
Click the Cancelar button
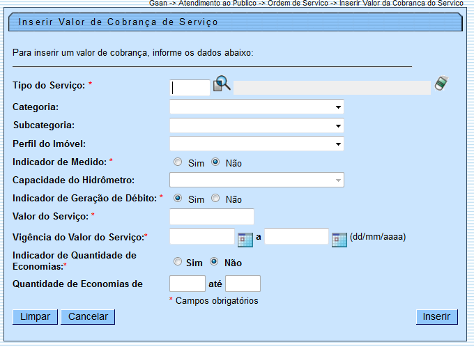(x=88, y=317)
